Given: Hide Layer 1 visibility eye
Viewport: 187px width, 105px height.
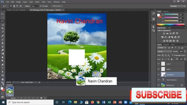Looking at the screenshot, I should point(158,64).
